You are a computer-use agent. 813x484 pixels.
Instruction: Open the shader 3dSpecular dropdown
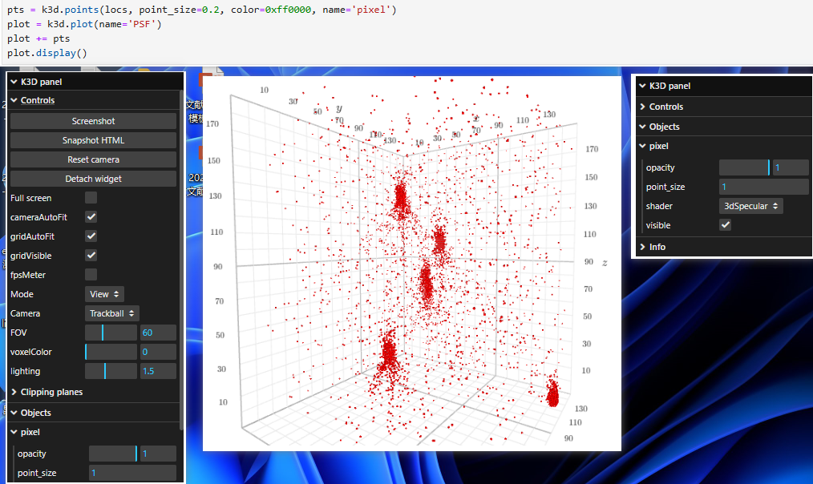click(750, 206)
